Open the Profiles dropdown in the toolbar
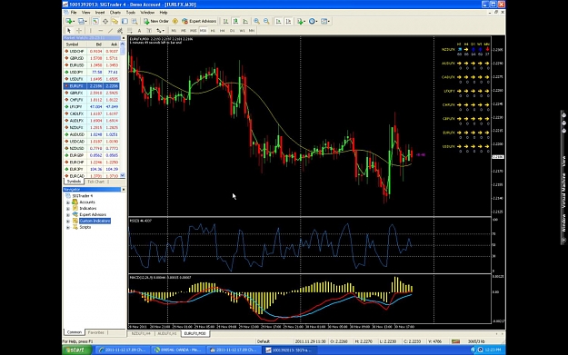568x355 pixels. point(82,22)
